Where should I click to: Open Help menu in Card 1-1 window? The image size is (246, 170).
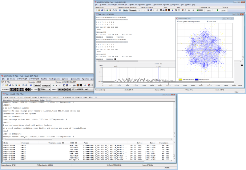[194, 5]
